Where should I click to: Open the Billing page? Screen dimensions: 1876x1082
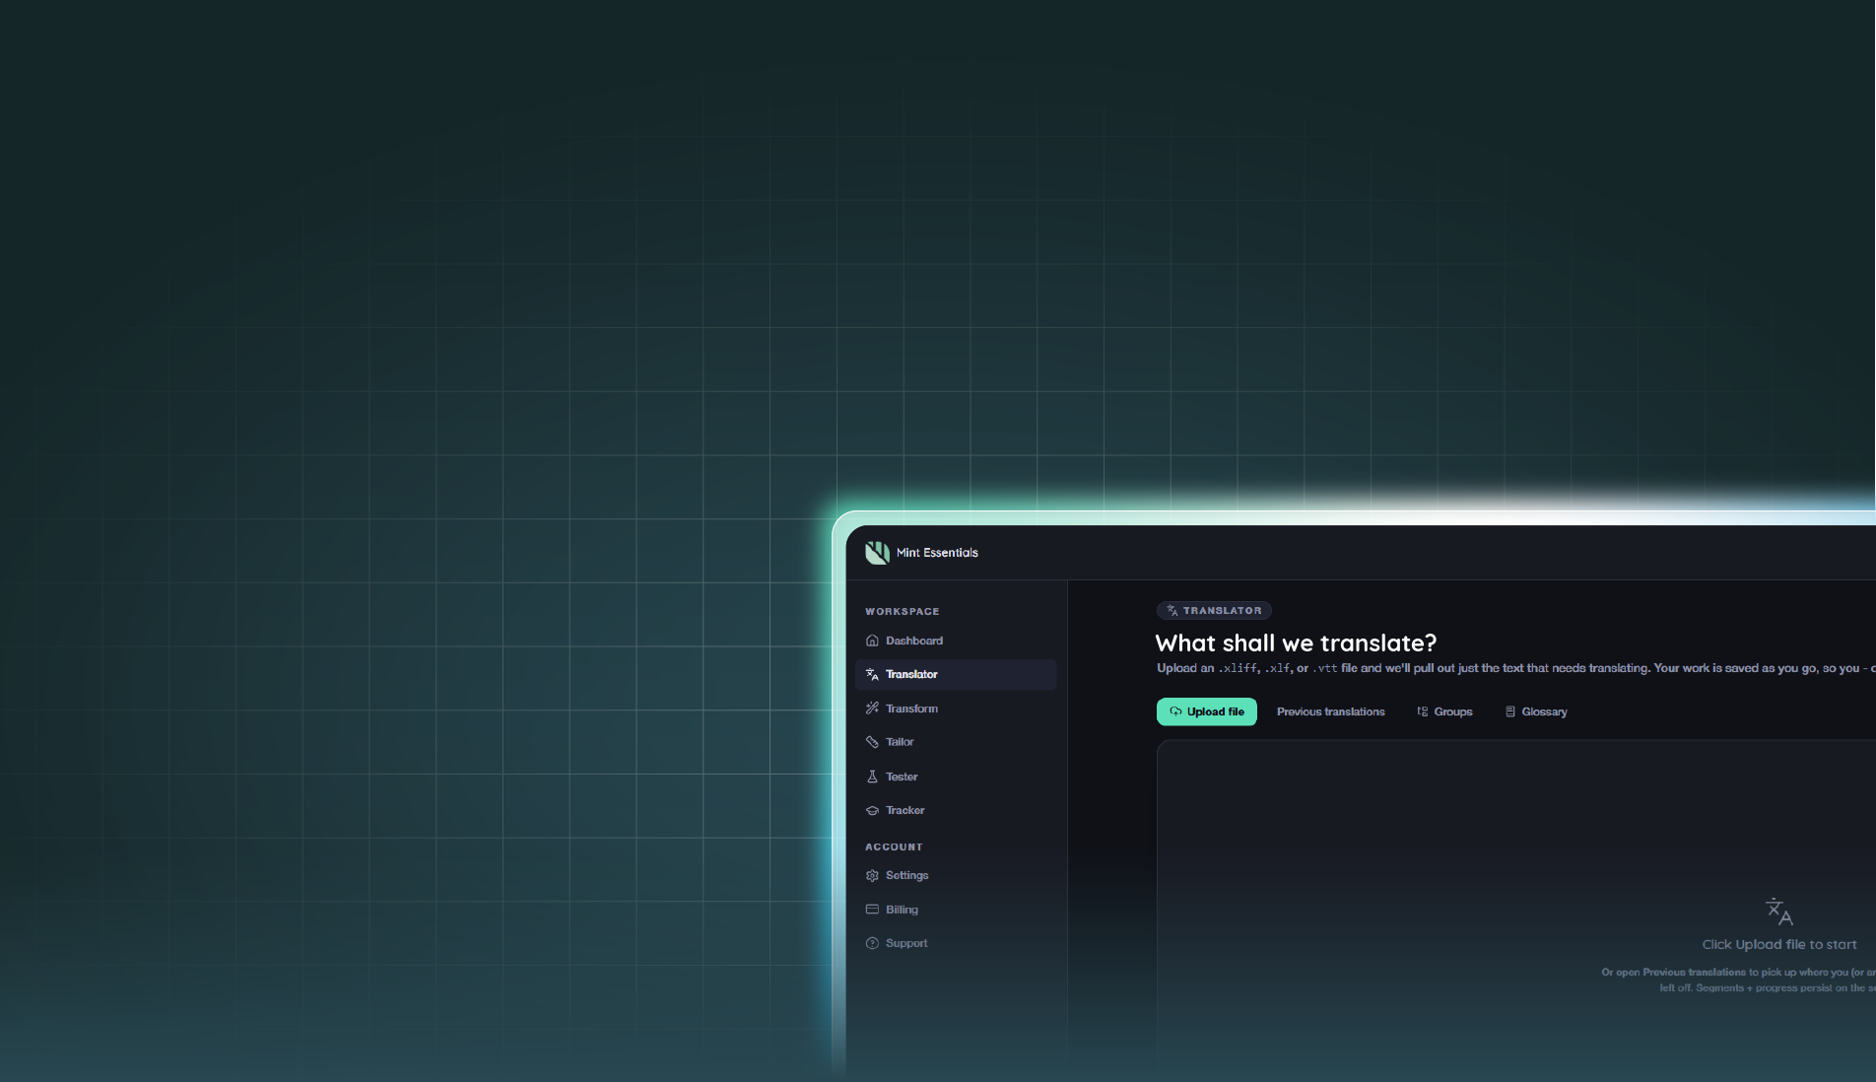click(956, 910)
